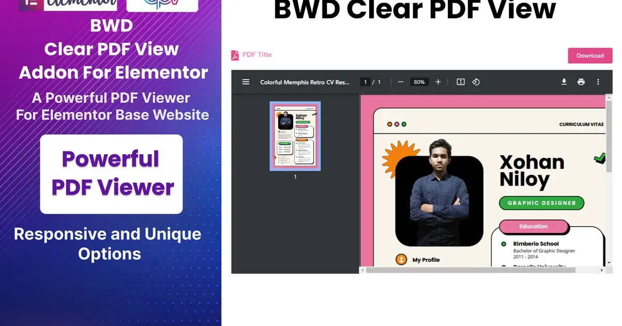Click the vertical scrollbar of PDF viewer

click(609, 137)
